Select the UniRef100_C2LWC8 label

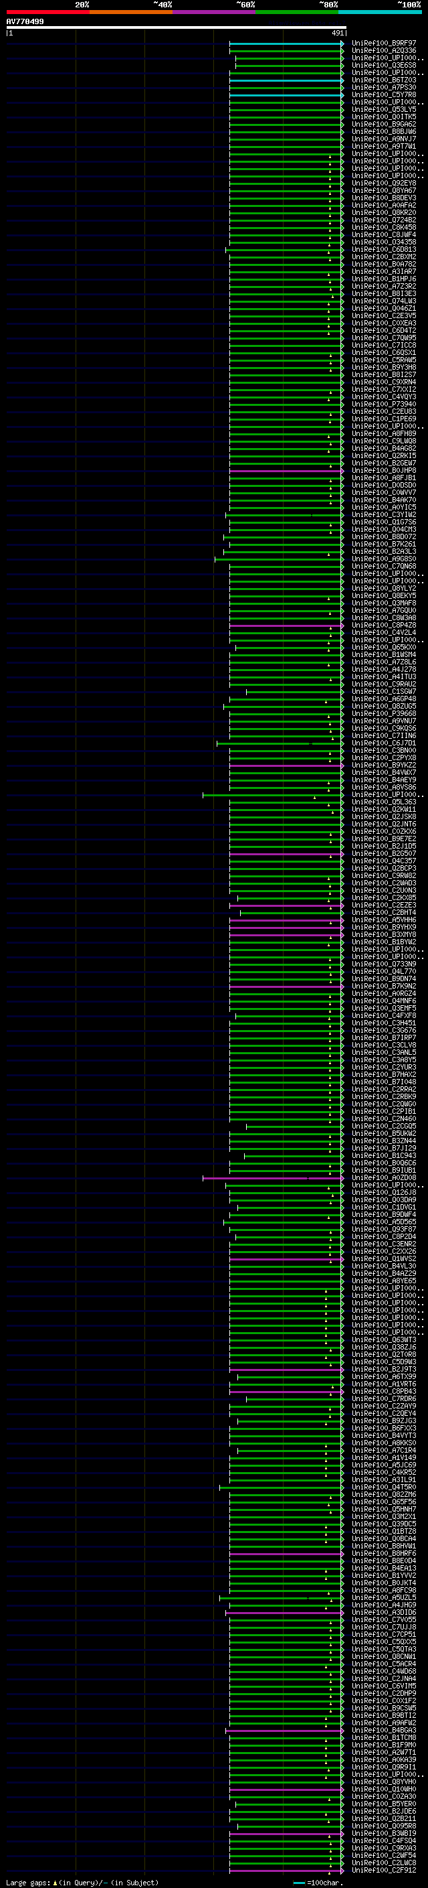coord(383,1863)
